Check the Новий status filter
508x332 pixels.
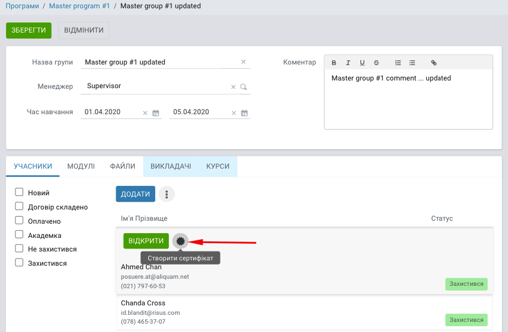click(x=19, y=192)
